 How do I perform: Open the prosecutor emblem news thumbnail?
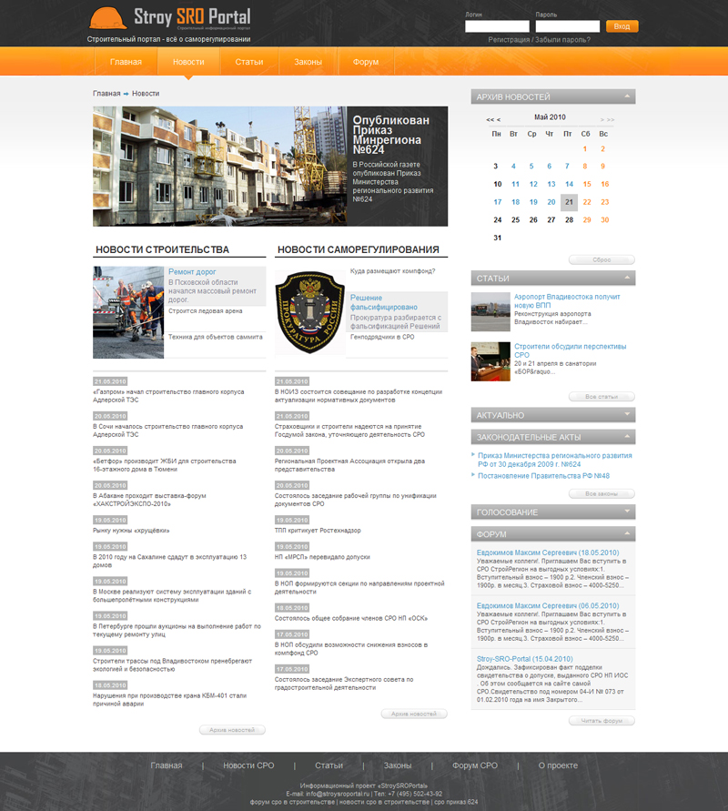click(x=311, y=312)
